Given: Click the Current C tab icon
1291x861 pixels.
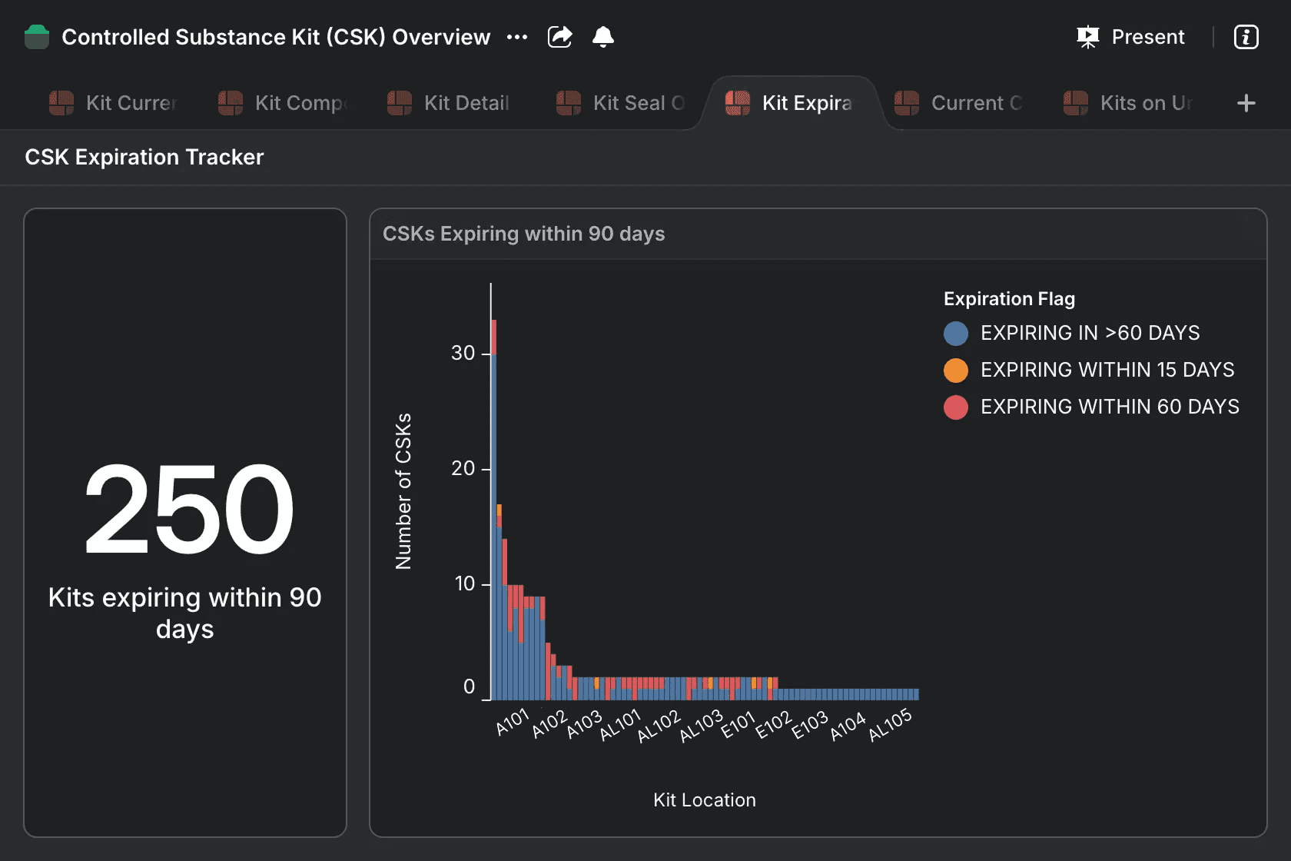Looking at the screenshot, I should pos(907,103).
